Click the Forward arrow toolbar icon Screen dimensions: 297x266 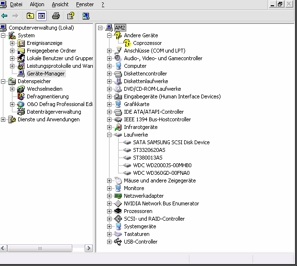pos(15,16)
